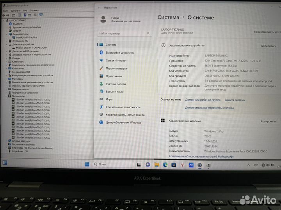This screenshot has height=210, width=281.
Task: Click Back arrow in Device Manager toolbar
Action: tap(4, 15)
